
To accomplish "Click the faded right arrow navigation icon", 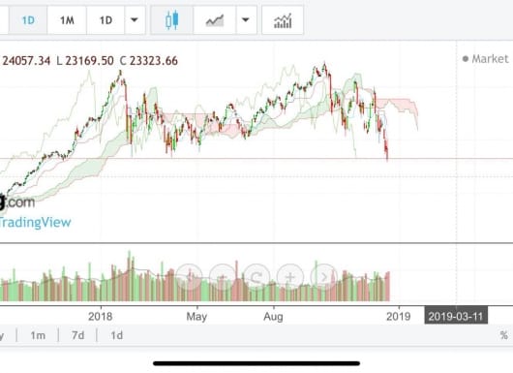I will 323,277.
